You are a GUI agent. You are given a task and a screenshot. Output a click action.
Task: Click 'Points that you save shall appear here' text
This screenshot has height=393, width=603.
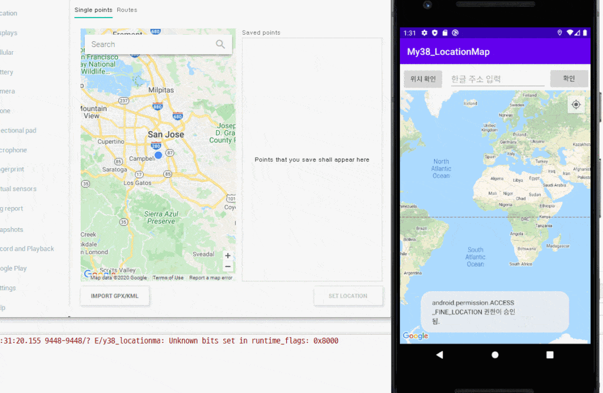[x=312, y=159]
